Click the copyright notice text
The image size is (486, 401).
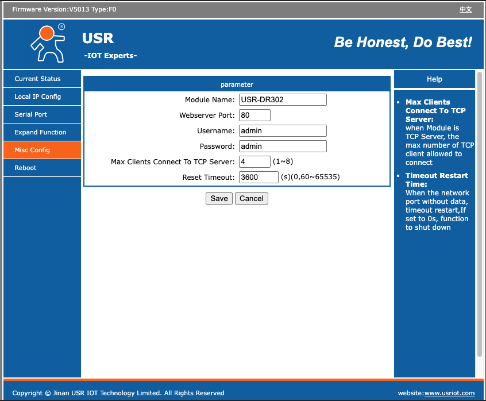point(118,393)
